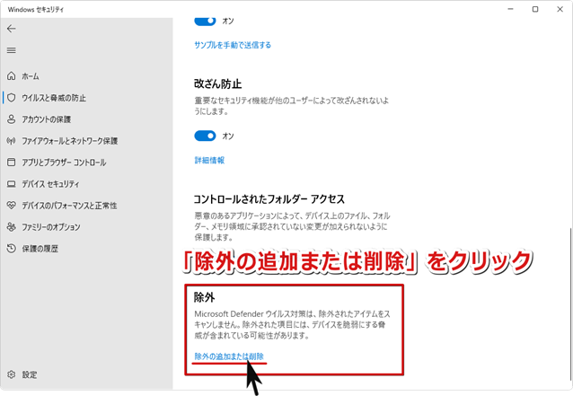Click the 除外 section heading

[x=204, y=297]
